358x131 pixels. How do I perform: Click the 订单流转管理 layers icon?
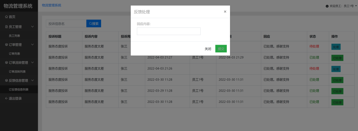pyautogui.click(x=6, y=63)
